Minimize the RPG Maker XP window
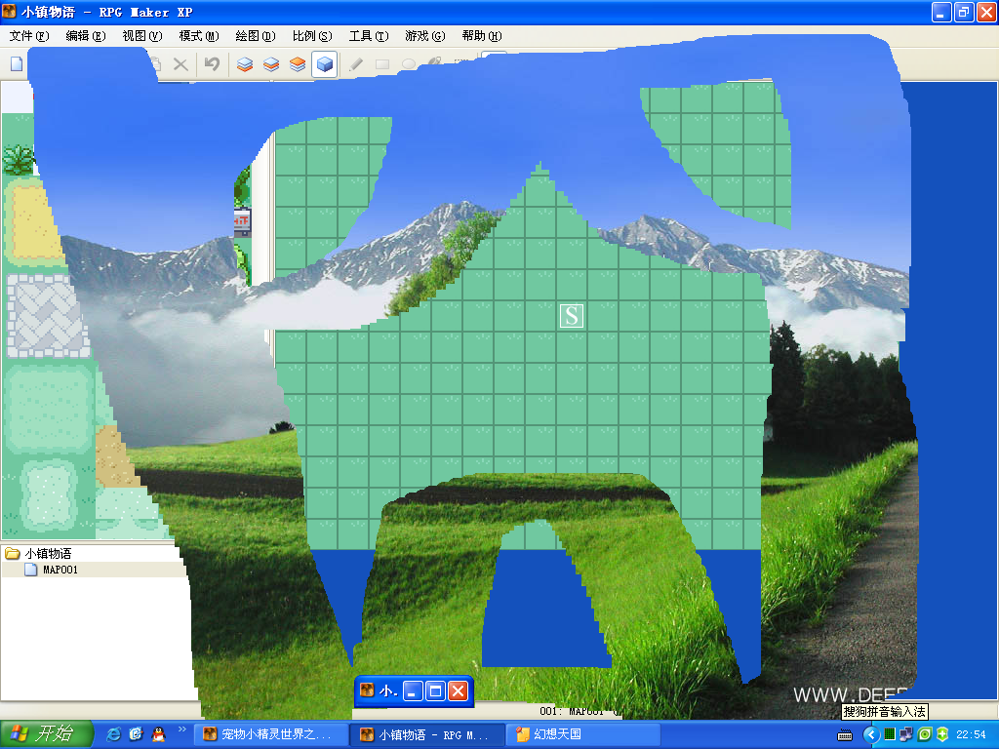This screenshot has width=999, height=749. 941,12
